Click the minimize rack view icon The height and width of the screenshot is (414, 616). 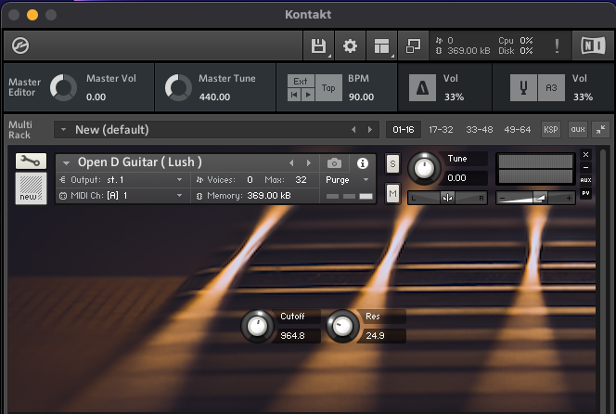[x=413, y=45]
